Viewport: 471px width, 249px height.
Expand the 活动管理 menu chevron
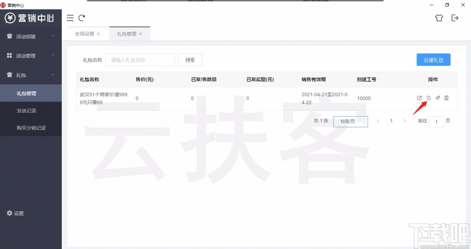[53, 55]
